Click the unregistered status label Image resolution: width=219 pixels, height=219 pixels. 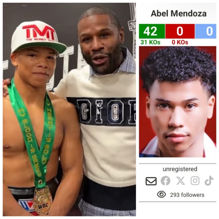tap(180, 169)
